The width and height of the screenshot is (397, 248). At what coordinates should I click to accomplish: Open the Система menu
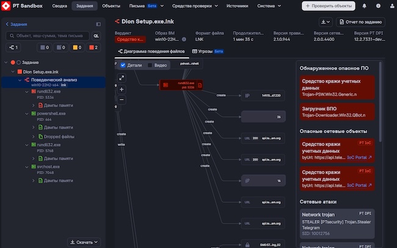269,6
